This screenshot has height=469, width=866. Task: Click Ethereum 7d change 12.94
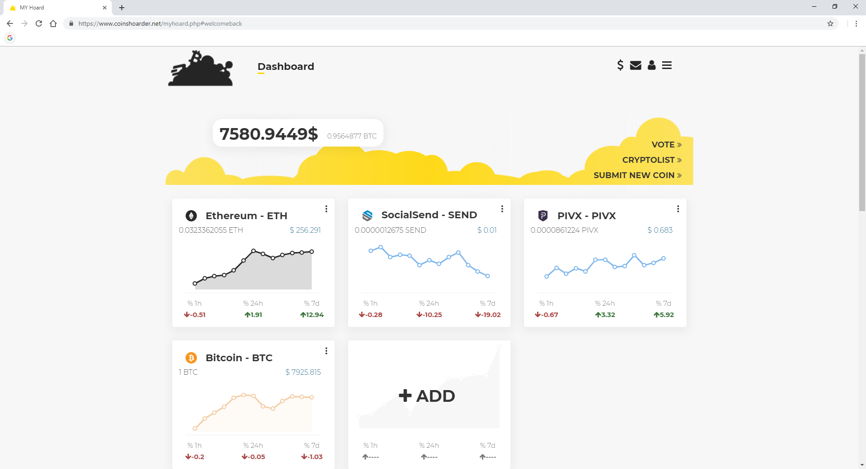pyautogui.click(x=312, y=315)
